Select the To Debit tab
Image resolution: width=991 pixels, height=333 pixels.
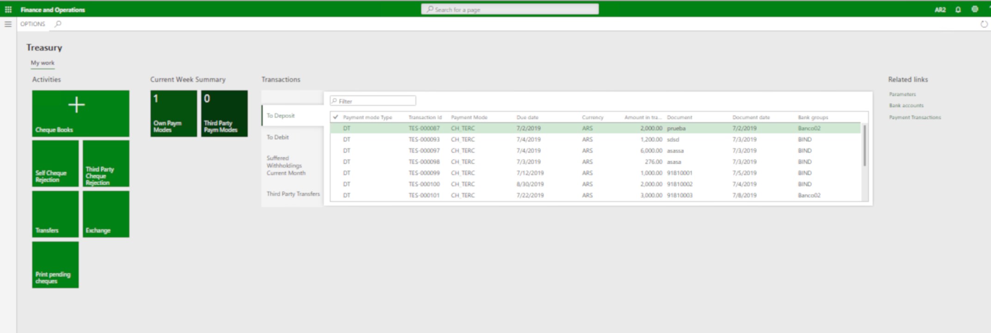pyautogui.click(x=292, y=137)
